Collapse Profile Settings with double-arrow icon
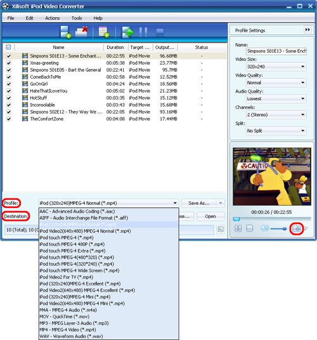This screenshot has width=317, height=340. tap(307, 30)
